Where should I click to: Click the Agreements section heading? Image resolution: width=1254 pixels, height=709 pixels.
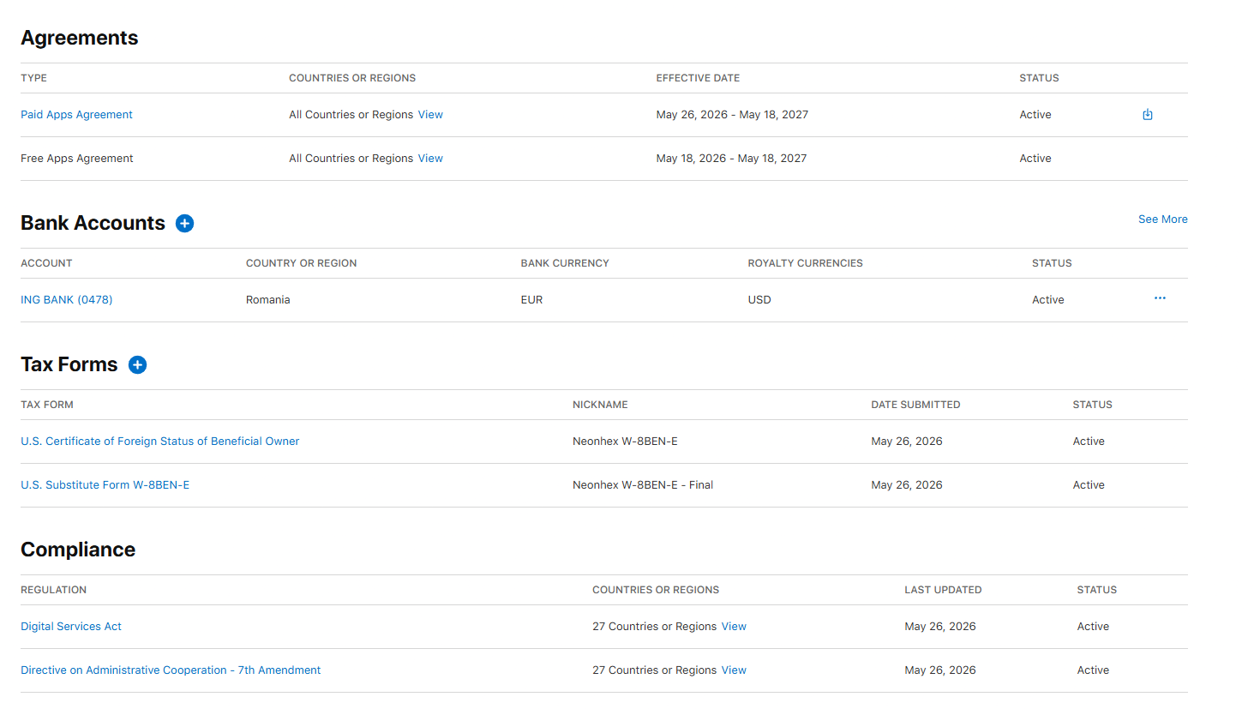tap(79, 39)
